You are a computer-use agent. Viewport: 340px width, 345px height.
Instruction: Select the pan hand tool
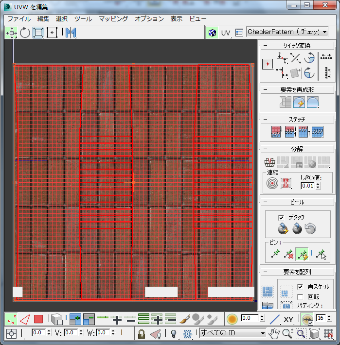tap(274, 333)
